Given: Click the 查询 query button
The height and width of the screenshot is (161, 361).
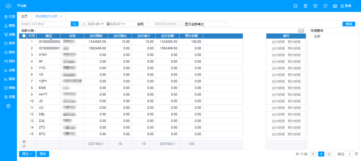Looking at the screenshot, I should coord(349,24).
